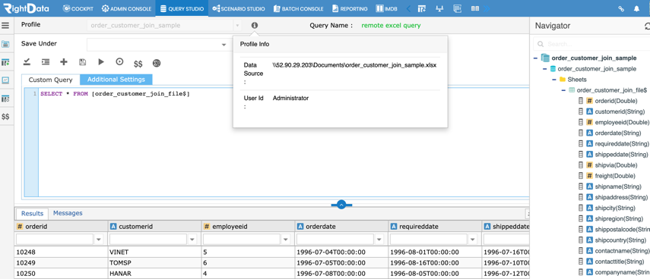Click the round dark icon after the $$ toolbar icon

[157, 63]
